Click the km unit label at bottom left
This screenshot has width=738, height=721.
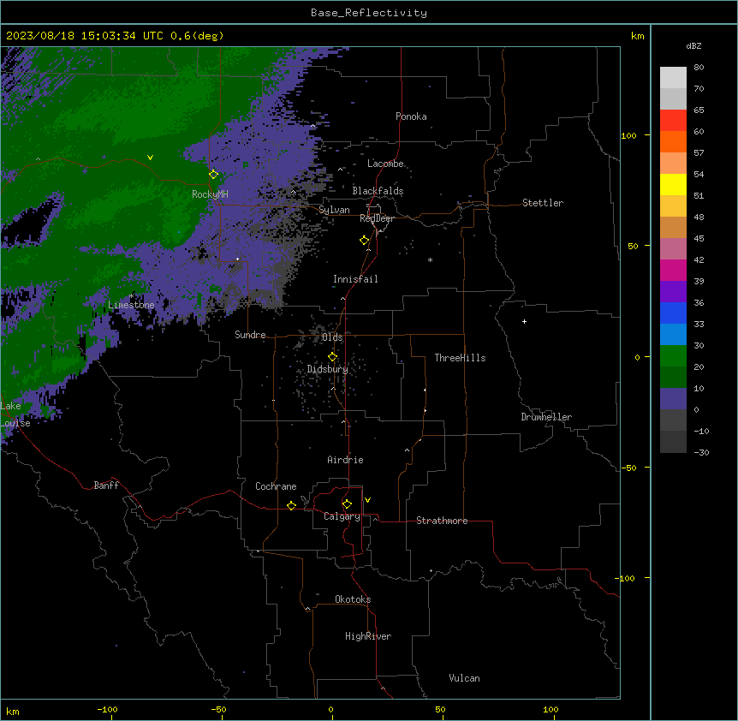[x=13, y=711]
